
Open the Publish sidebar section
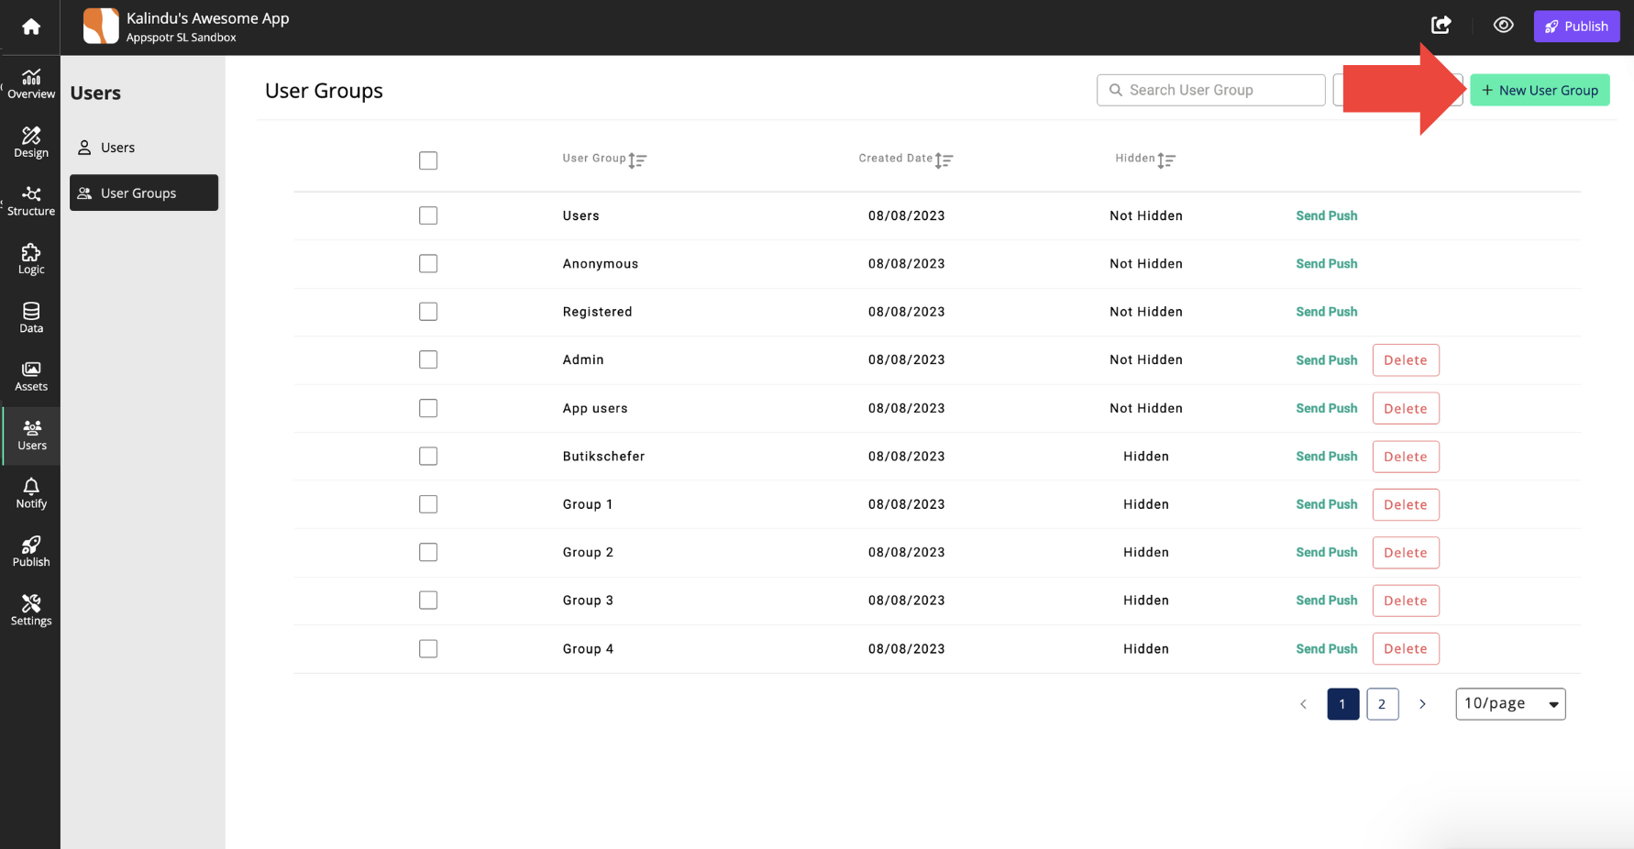(31, 552)
